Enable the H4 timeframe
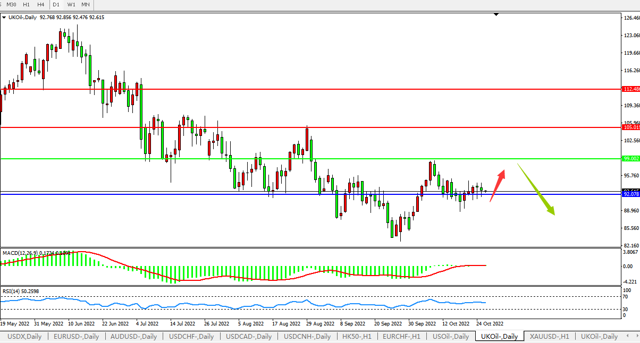Image resolution: width=640 pixels, height=343 pixels. coord(41,5)
